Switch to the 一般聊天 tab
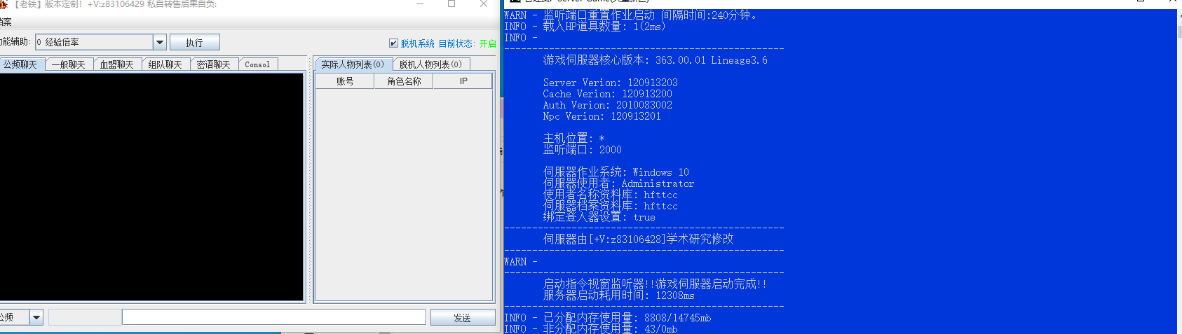This screenshot has height=334, width=1182. click(69, 64)
